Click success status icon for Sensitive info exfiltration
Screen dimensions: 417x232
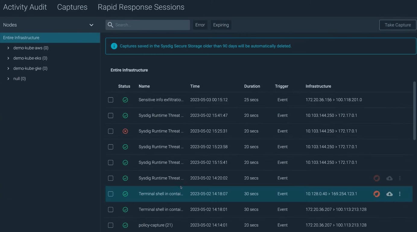125,100
